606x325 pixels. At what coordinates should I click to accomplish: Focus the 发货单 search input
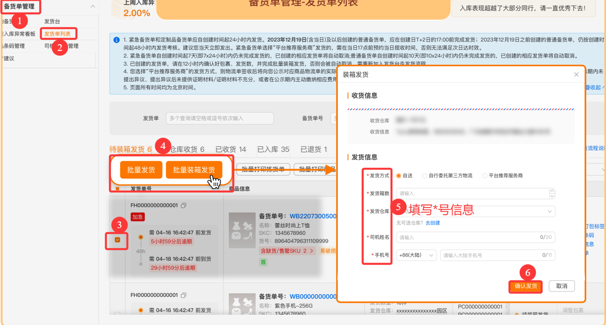(x=219, y=118)
